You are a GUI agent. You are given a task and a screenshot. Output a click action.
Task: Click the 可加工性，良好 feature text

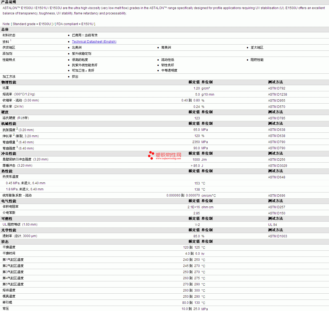click(x=83, y=70)
